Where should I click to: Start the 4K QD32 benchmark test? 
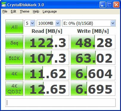coord(14,89)
